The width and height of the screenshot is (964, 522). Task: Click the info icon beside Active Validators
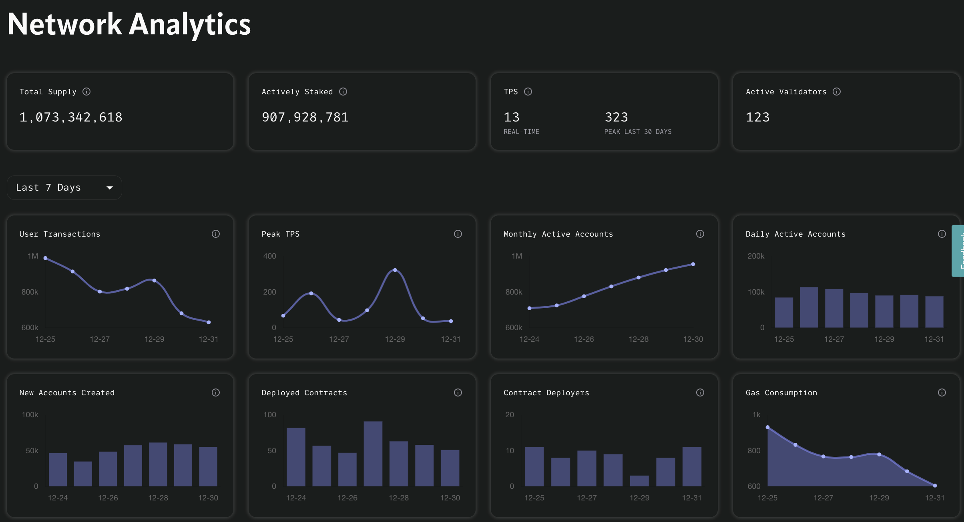837,92
